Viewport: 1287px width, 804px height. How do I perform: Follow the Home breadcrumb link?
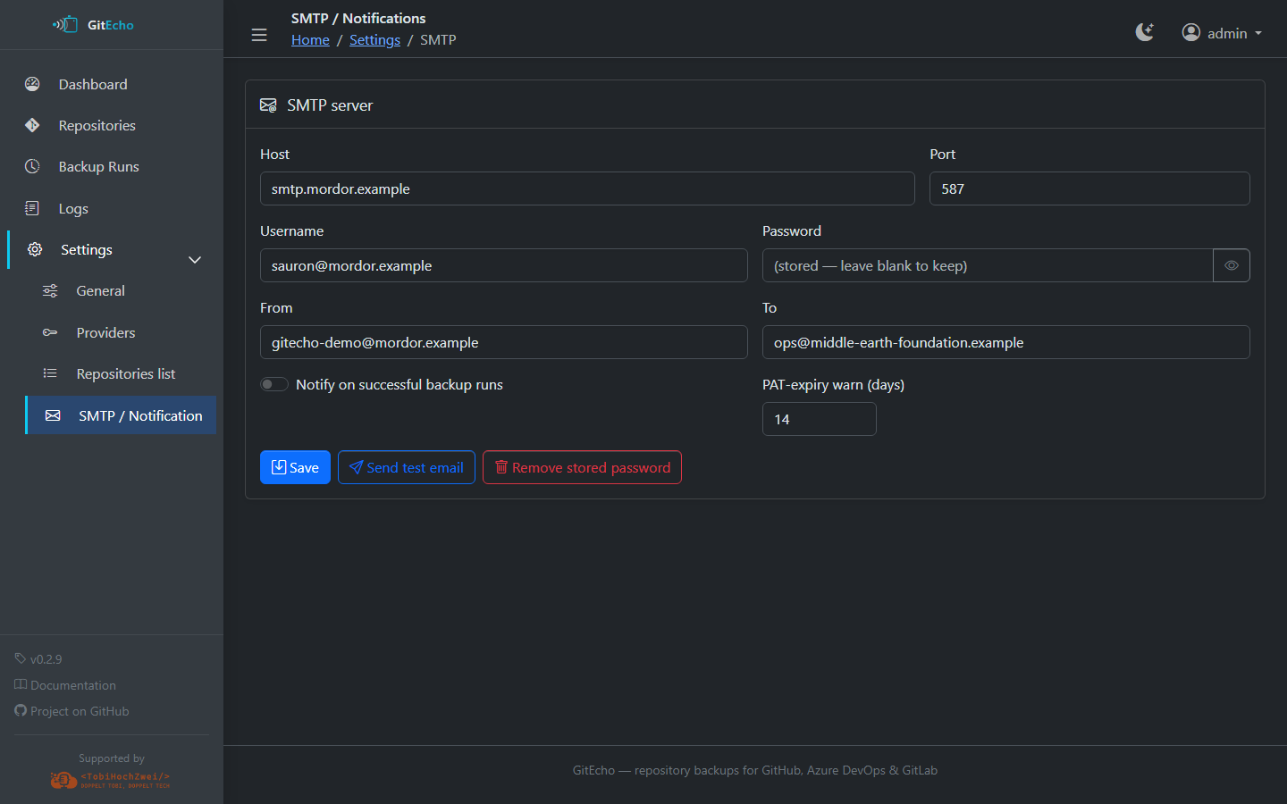(x=310, y=40)
